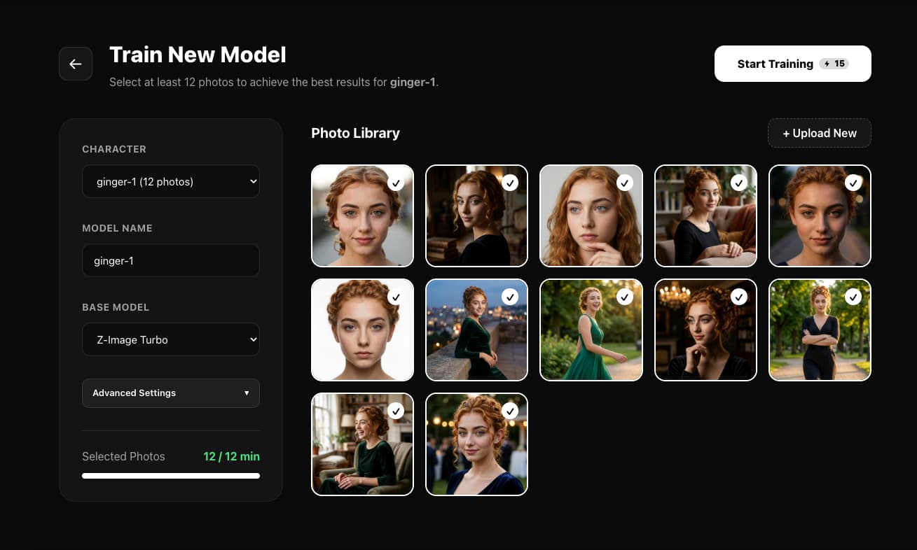Deselect the velvet dress photo with string lights
917x550 pixels.
click(x=510, y=411)
